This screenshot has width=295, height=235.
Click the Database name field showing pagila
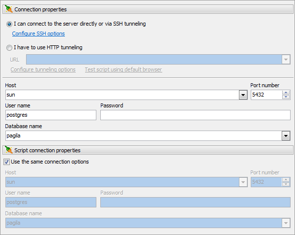(144, 136)
